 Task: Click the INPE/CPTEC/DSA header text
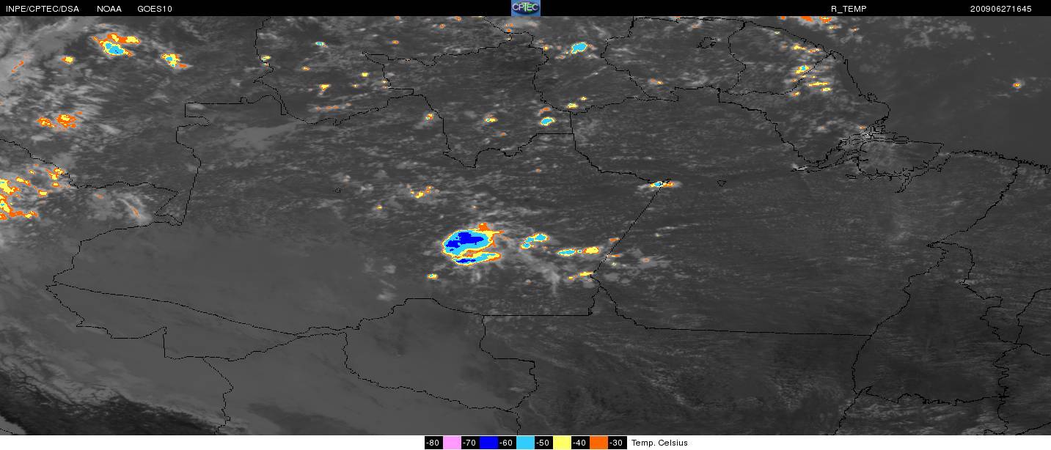pyautogui.click(x=40, y=8)
